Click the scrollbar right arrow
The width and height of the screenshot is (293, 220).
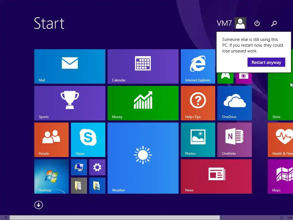(282, 218)
